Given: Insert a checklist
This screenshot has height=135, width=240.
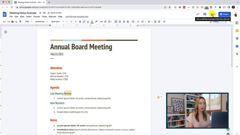Looking at the screenshot, I should click(x=138, y=22).
